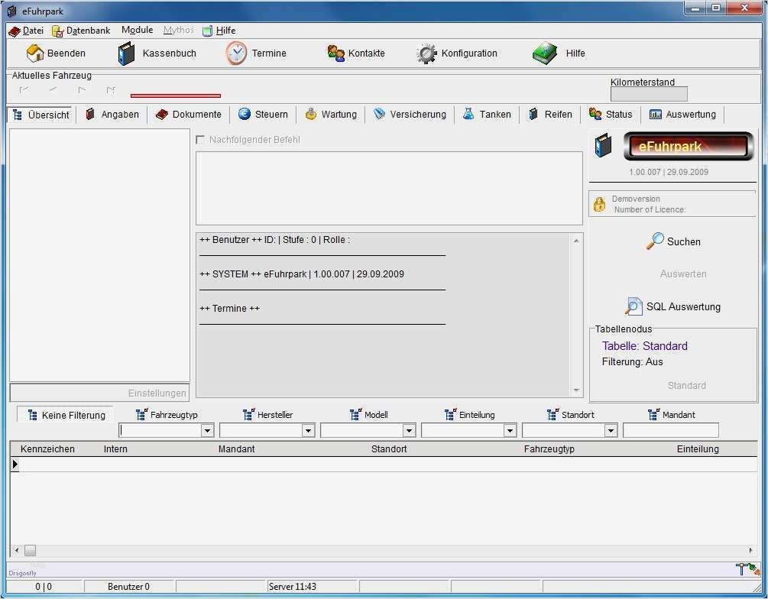Click the Standard button in Tabellenodus
This screenshot has height=599, width=768.
[x=687, y=386]
